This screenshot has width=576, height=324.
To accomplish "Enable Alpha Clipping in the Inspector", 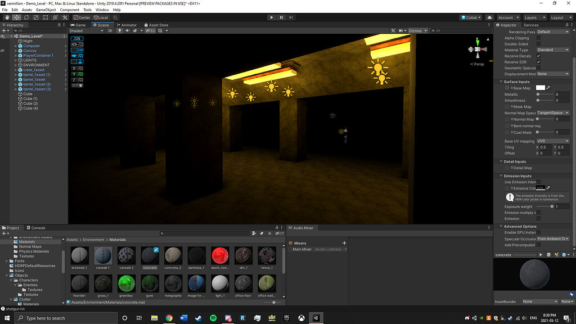I will 539,38.
